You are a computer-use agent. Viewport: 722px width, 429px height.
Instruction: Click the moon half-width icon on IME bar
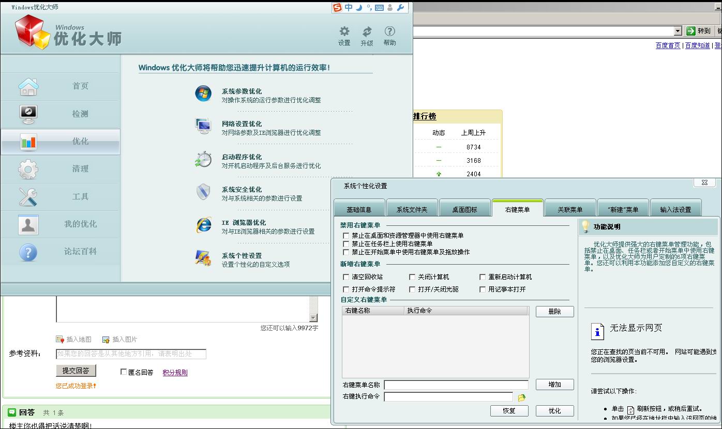359,8
